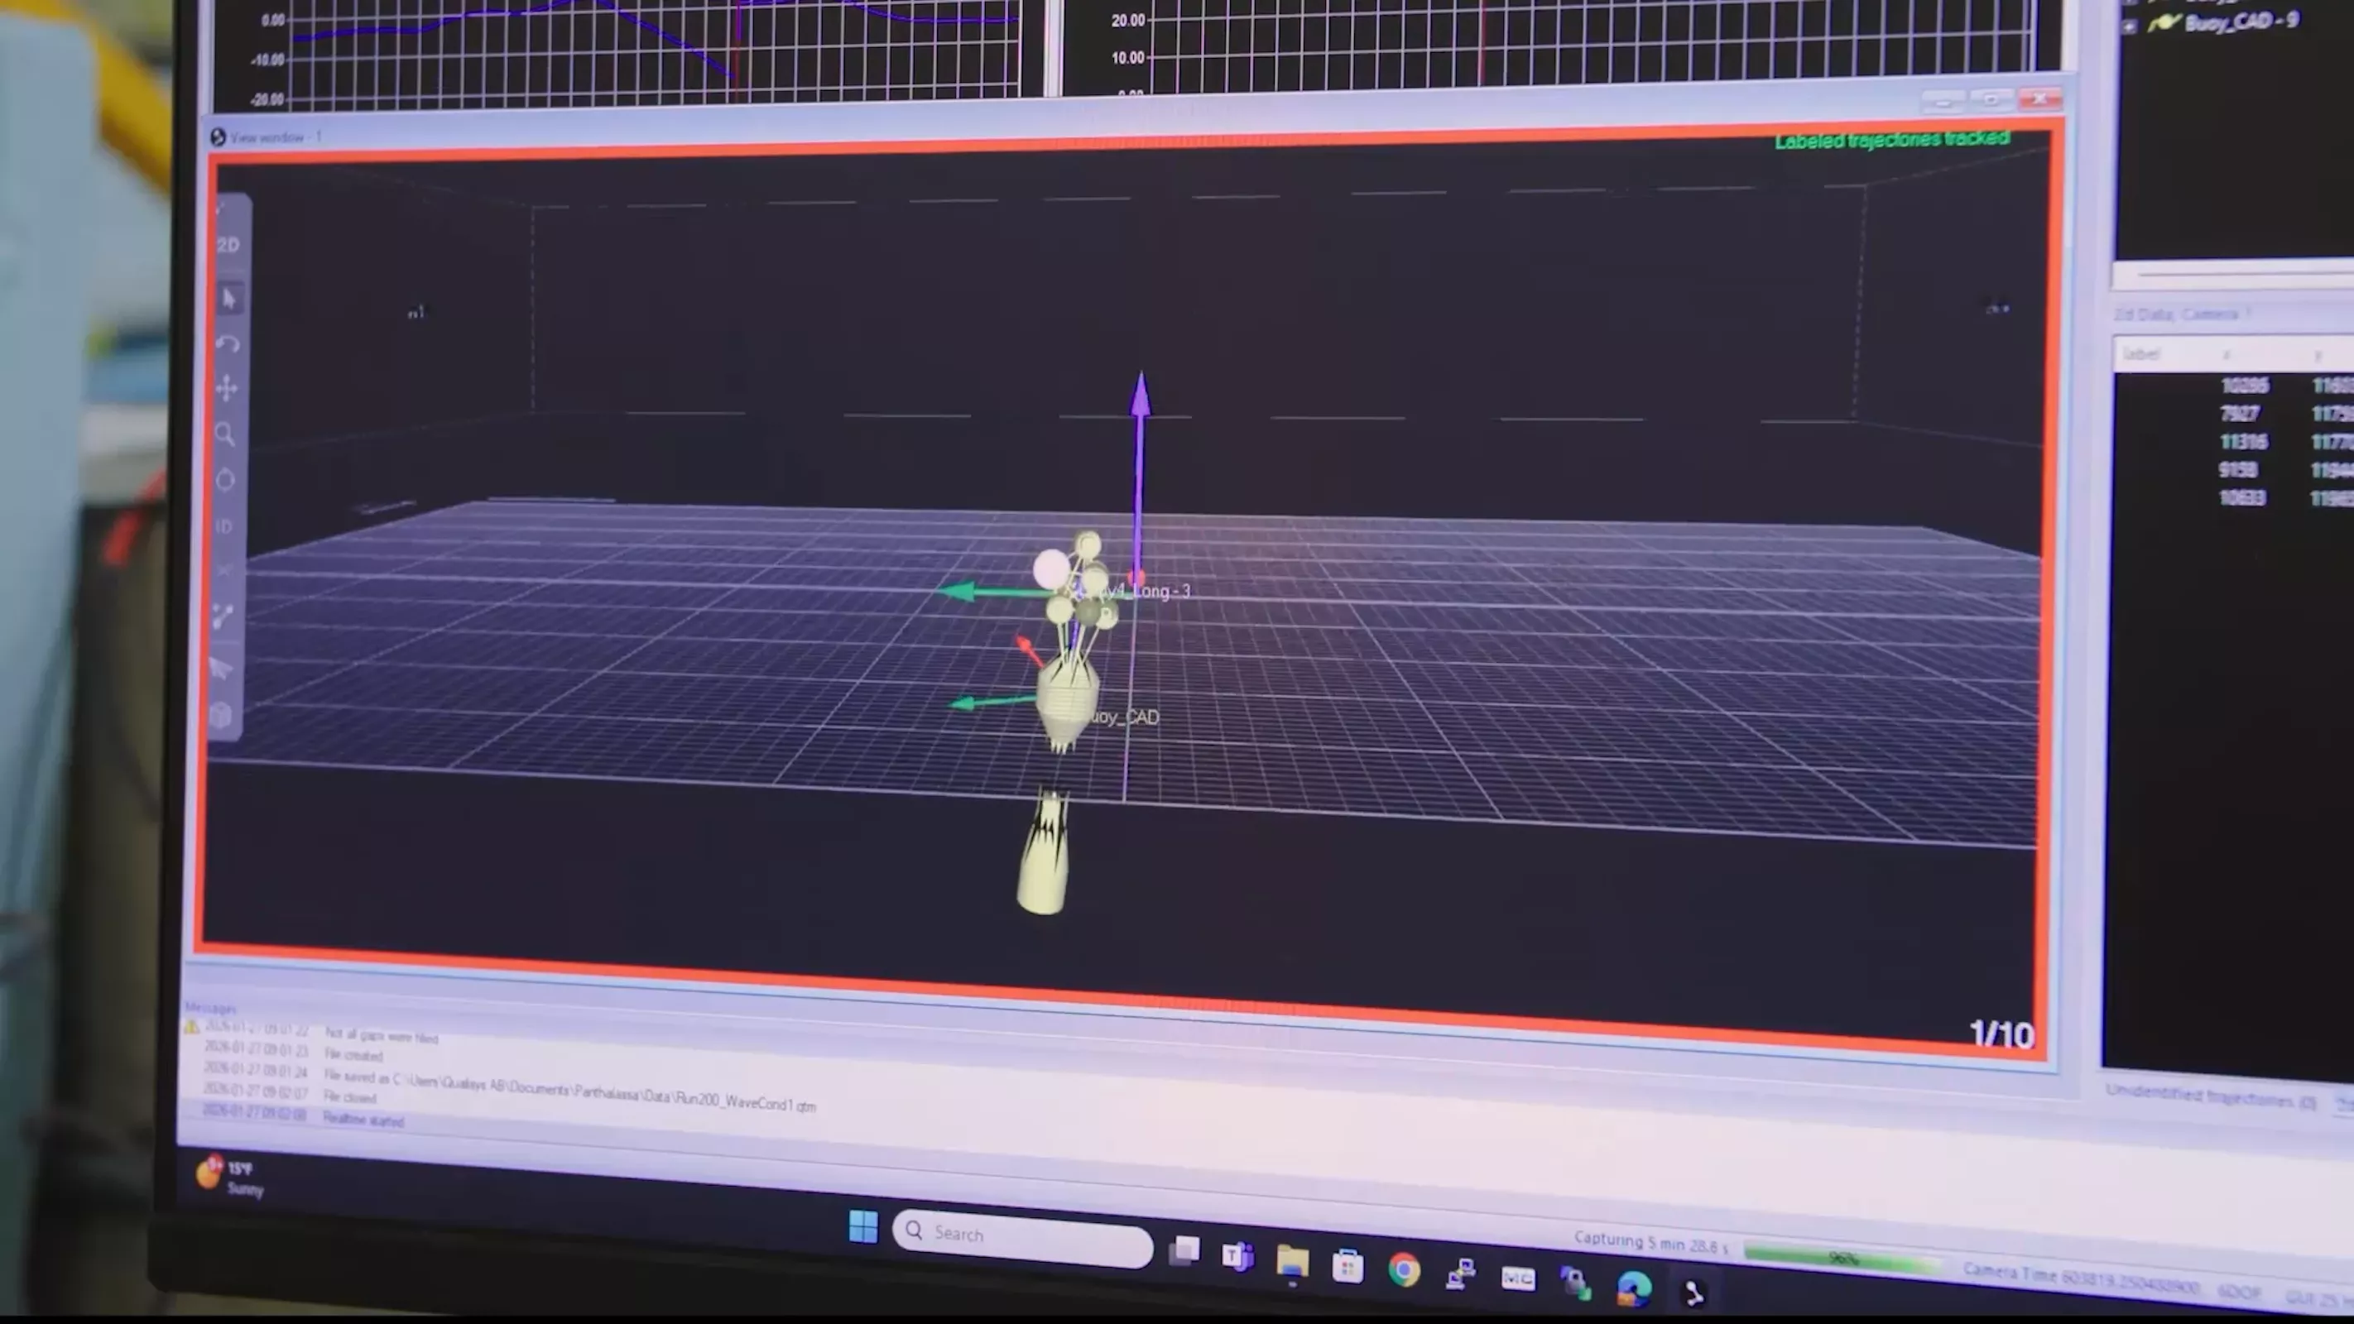The width and height of the screenshot is (2354, 1324).
Task: Activate the ID quick identification tool
Action: tap(223, 526)
